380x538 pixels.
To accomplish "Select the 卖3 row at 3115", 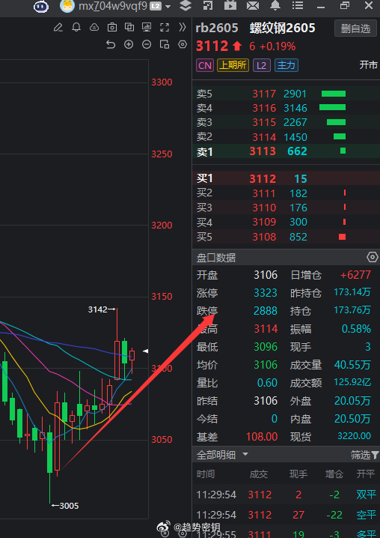I will click(x=286, y=122).
